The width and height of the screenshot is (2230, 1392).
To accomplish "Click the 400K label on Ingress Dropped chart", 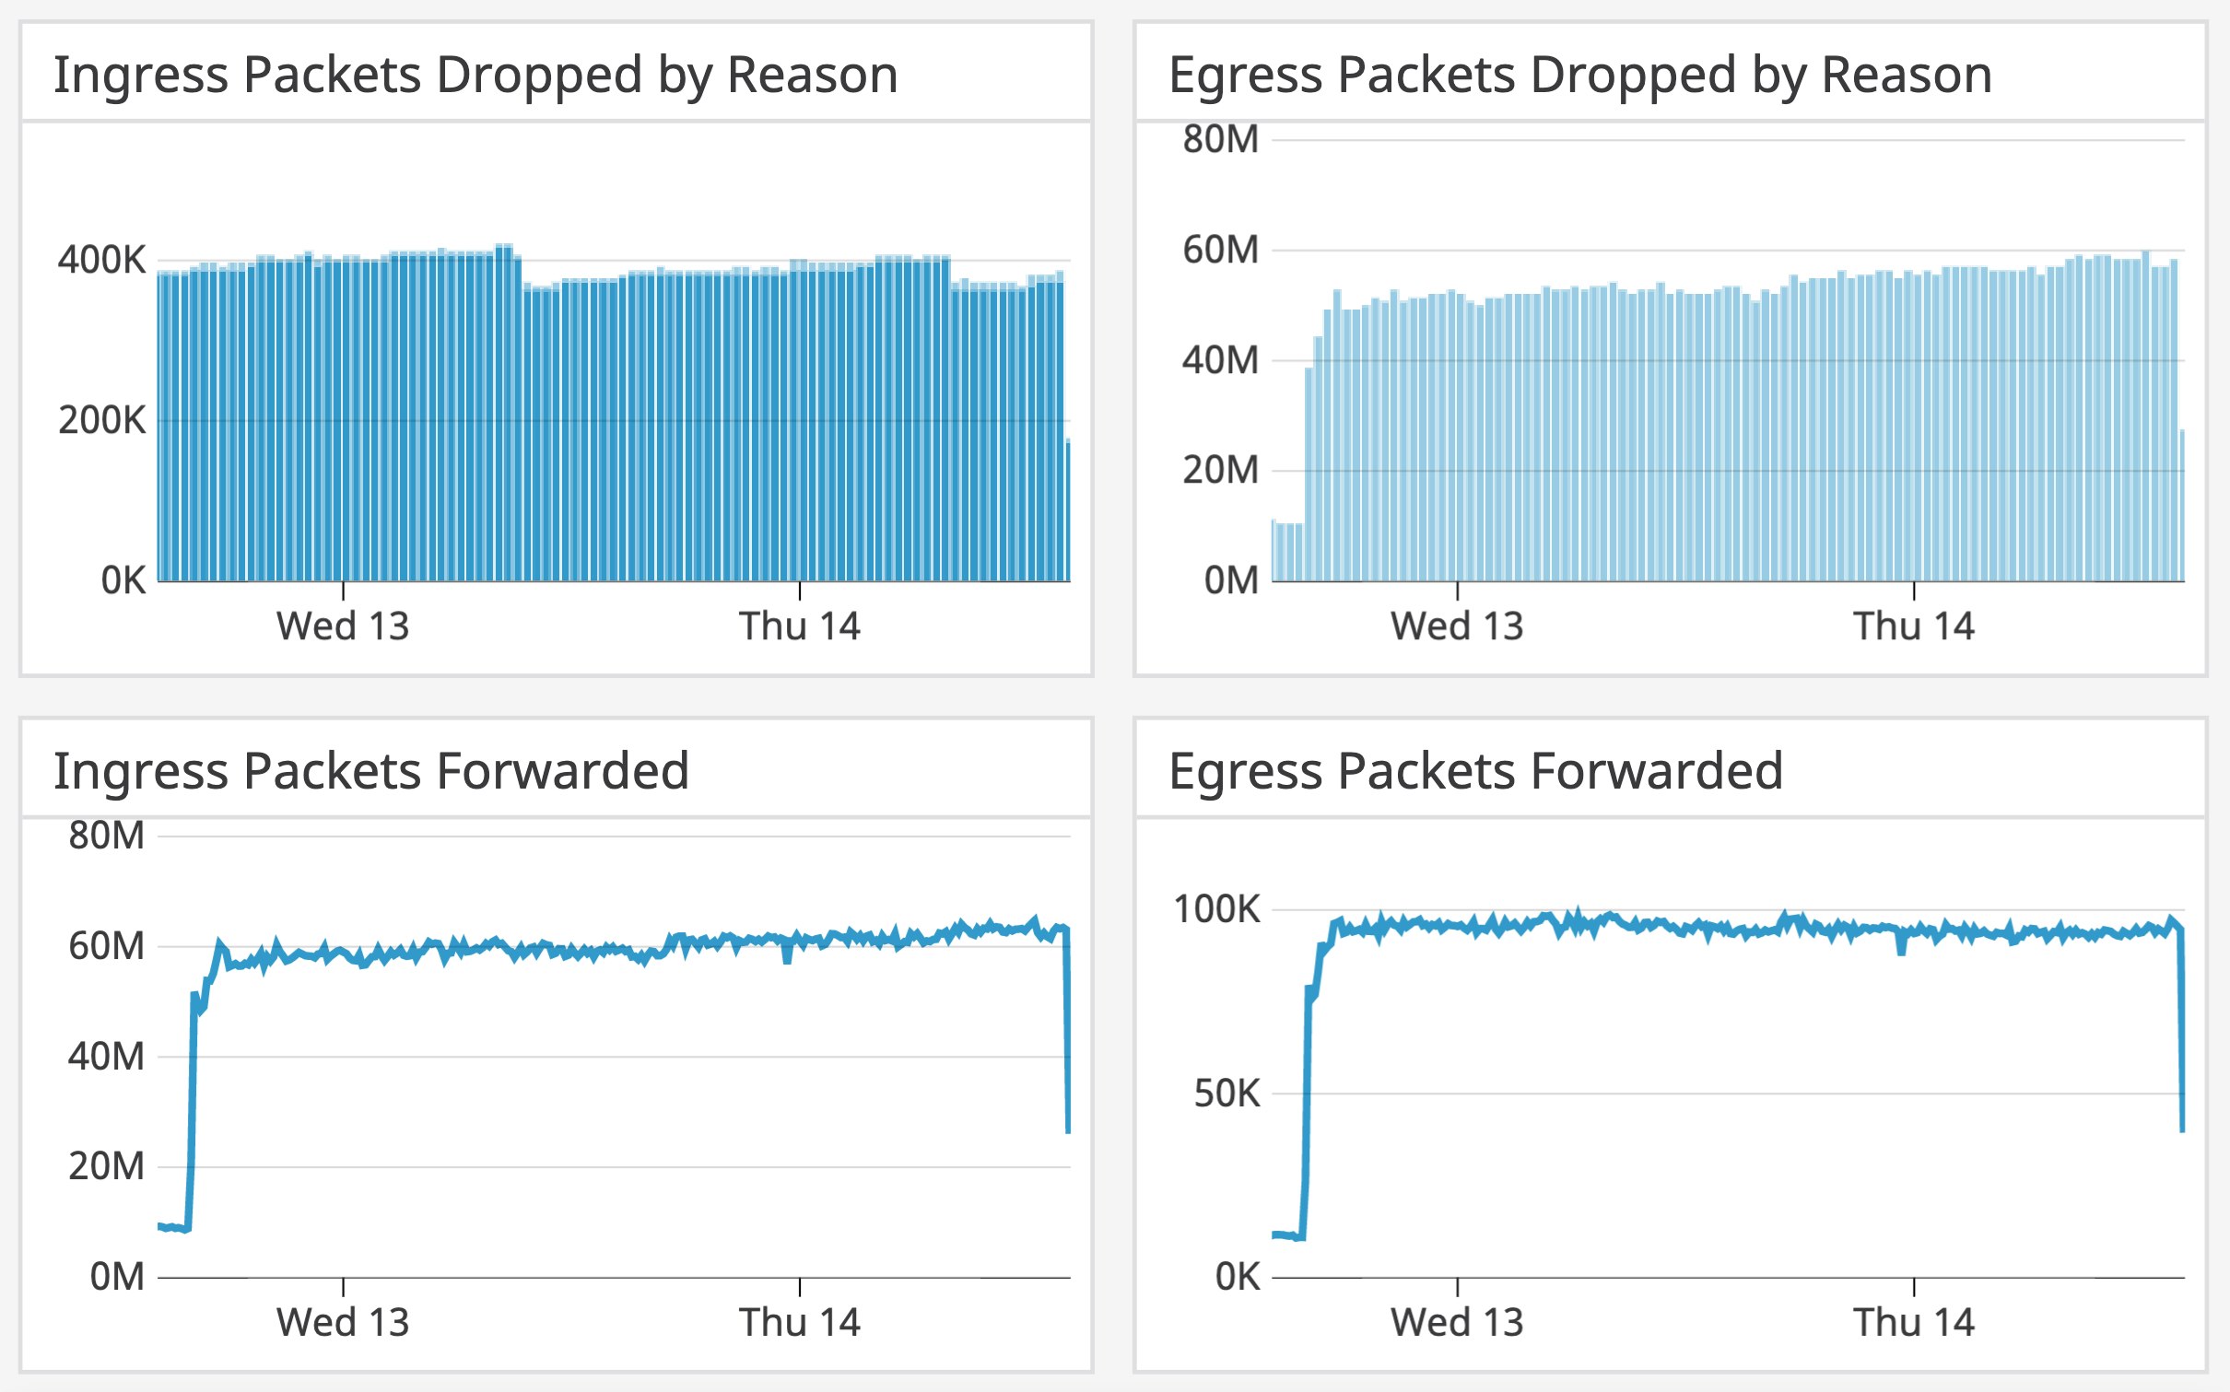I will tap(101, 261).
